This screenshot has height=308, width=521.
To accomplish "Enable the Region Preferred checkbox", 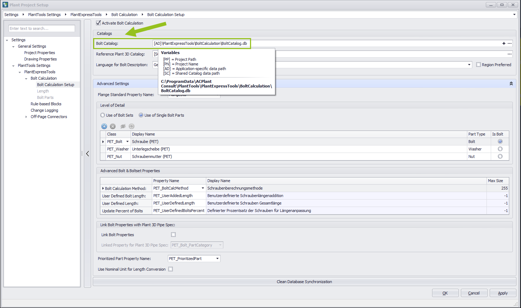I will 478,65.
